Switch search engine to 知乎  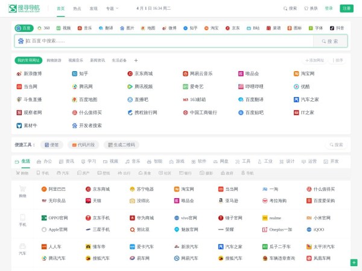pyautogui.click(x=189, y=28)
